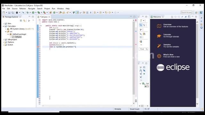Image resolution: width=205 pixels, height=115 pixels.
Task: Click Home icon in Welcome view toolbar
Action: (x=172, y=17)
